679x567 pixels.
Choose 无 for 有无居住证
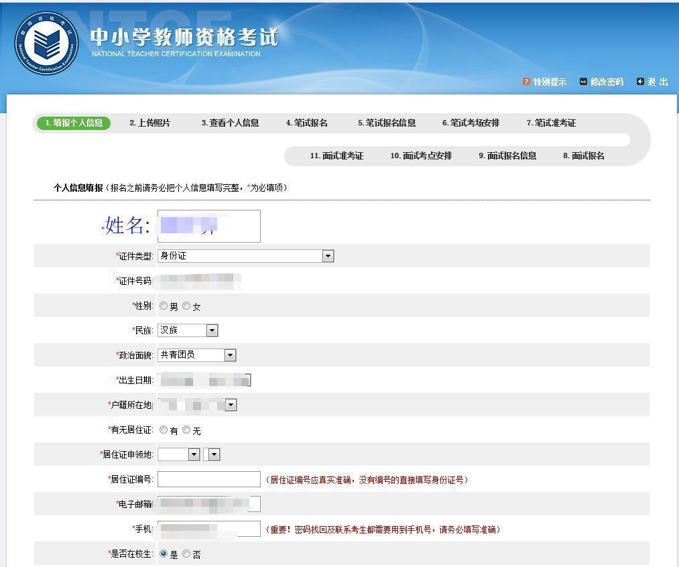pyautogui.click(x=186, y=429)
